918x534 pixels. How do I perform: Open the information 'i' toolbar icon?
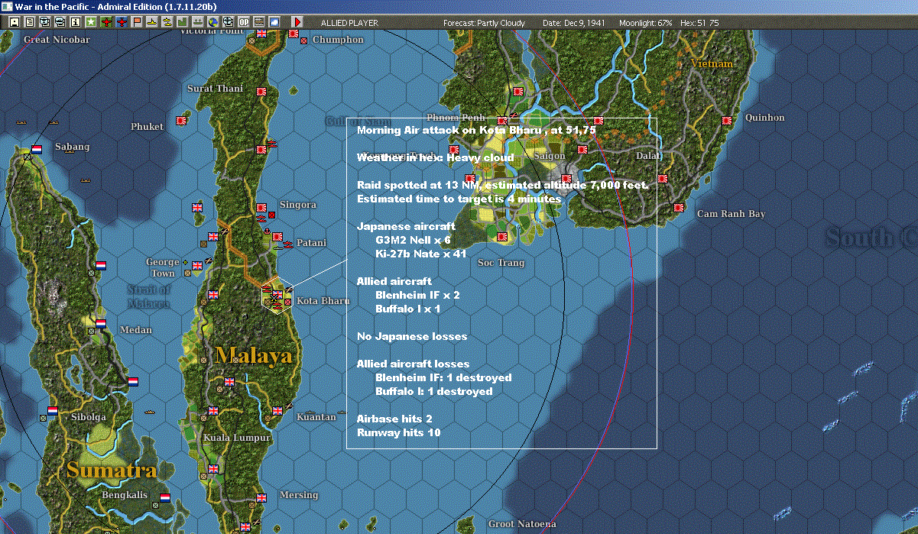76,22
